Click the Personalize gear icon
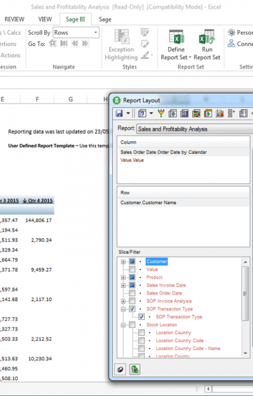Viewport: 253px width, 396px height. pyautogui.click(x=231, y=33)
